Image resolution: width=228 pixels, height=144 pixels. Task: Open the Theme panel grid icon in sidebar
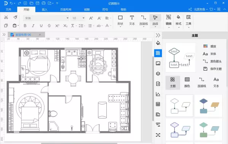(x=158, y=53)
